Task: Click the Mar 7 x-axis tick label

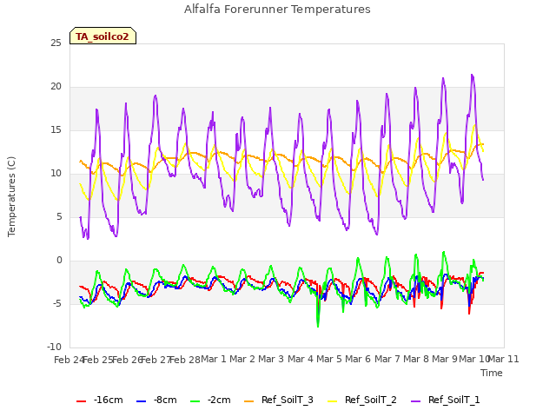Action: (x=387, y=359)
